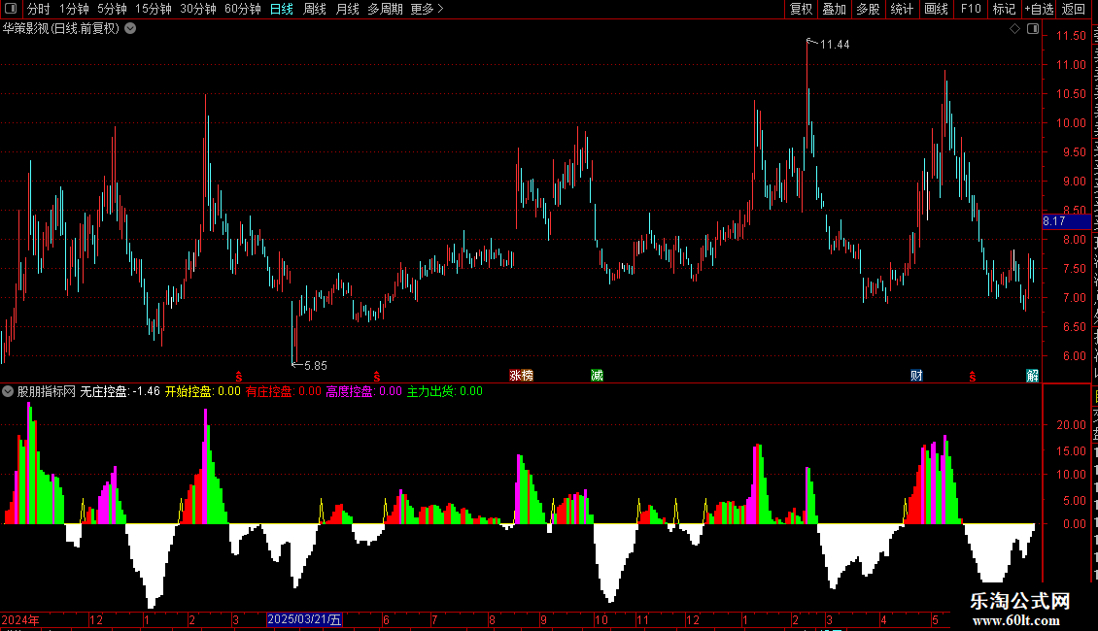This screenshot has height=631, width=1098.
Task: Click the 无庄控盘 indicator value
Action: point(120,392)
